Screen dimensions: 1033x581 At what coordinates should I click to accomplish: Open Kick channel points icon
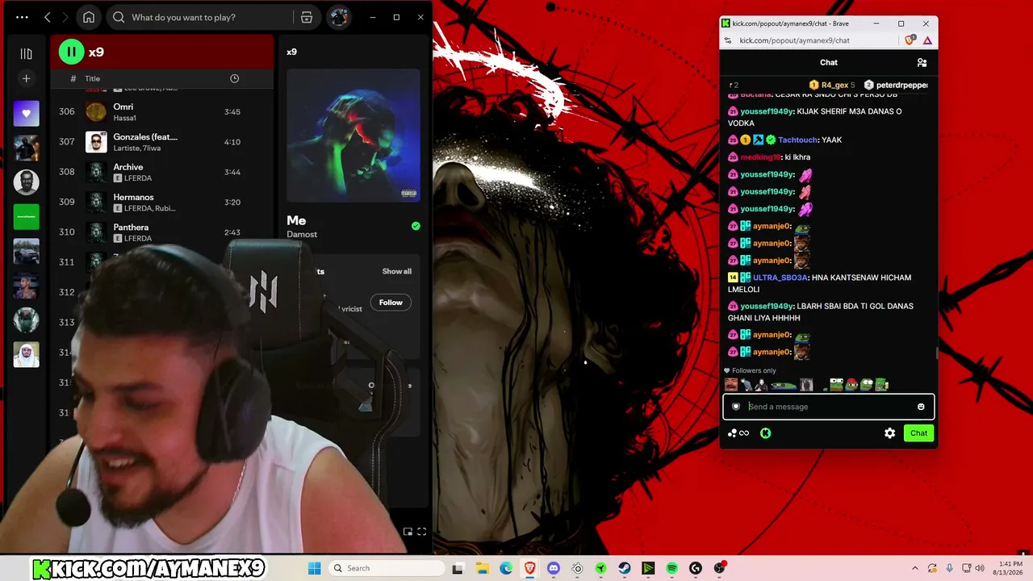coord(738,433)
